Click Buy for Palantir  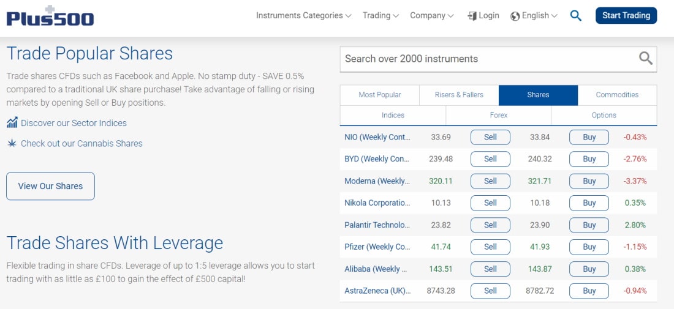[589, 225]
